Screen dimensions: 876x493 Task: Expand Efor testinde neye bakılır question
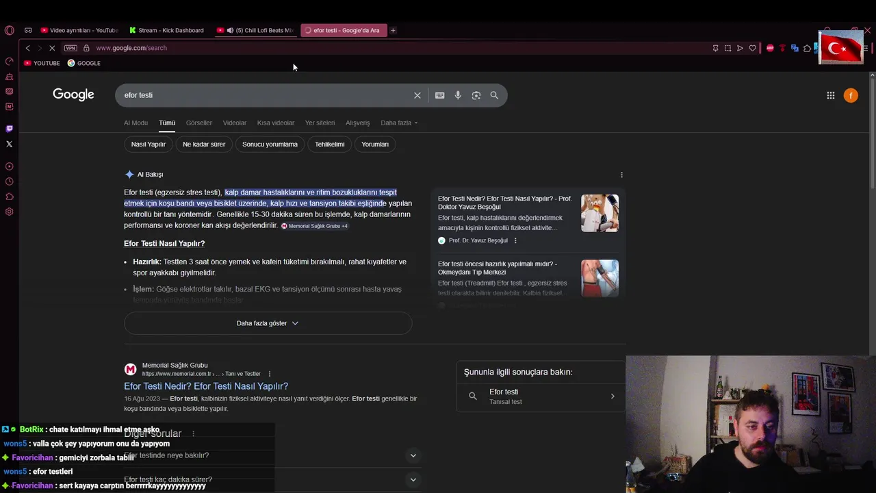[x=272, y=455]
